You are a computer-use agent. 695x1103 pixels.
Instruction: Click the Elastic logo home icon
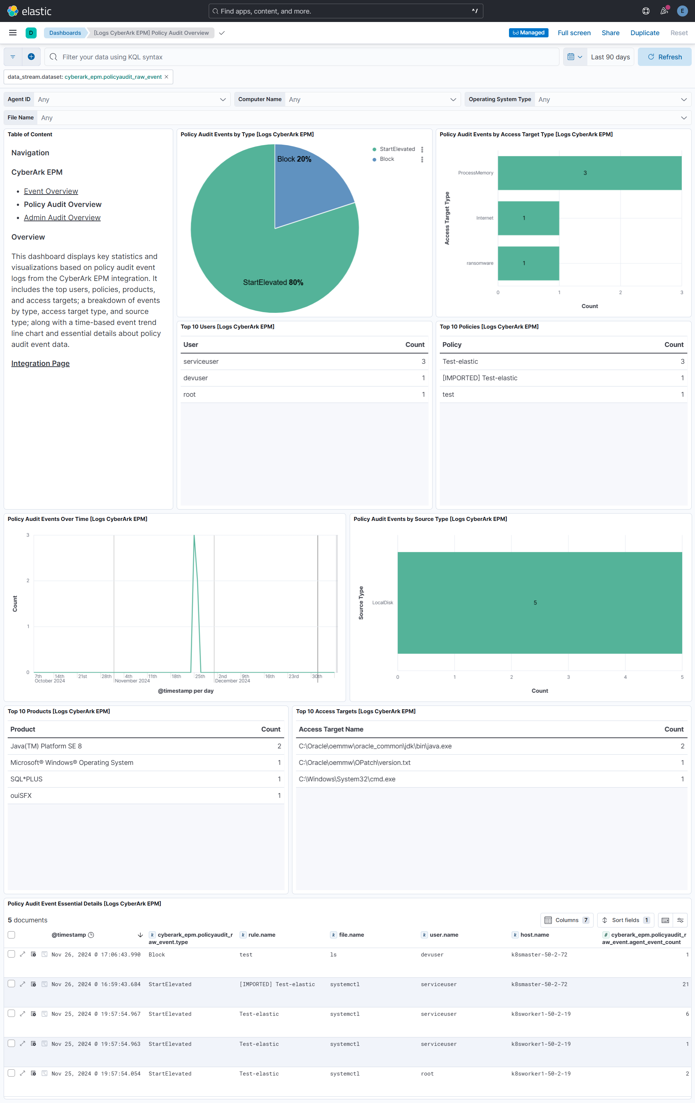(x=13, y=11)
